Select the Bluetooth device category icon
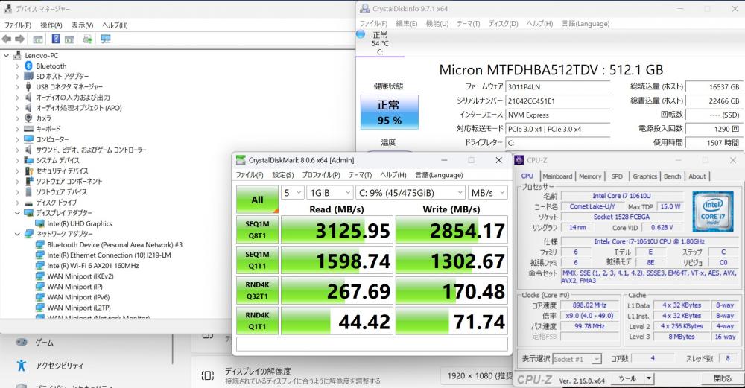Image resolution: width=745 pixels, height=388 pixels. 28,66
